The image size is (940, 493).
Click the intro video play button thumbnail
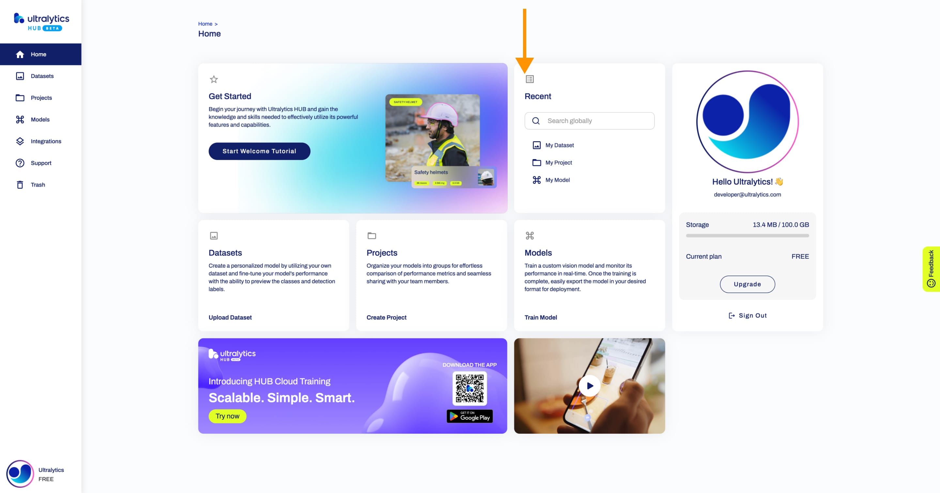click(589, 386)
